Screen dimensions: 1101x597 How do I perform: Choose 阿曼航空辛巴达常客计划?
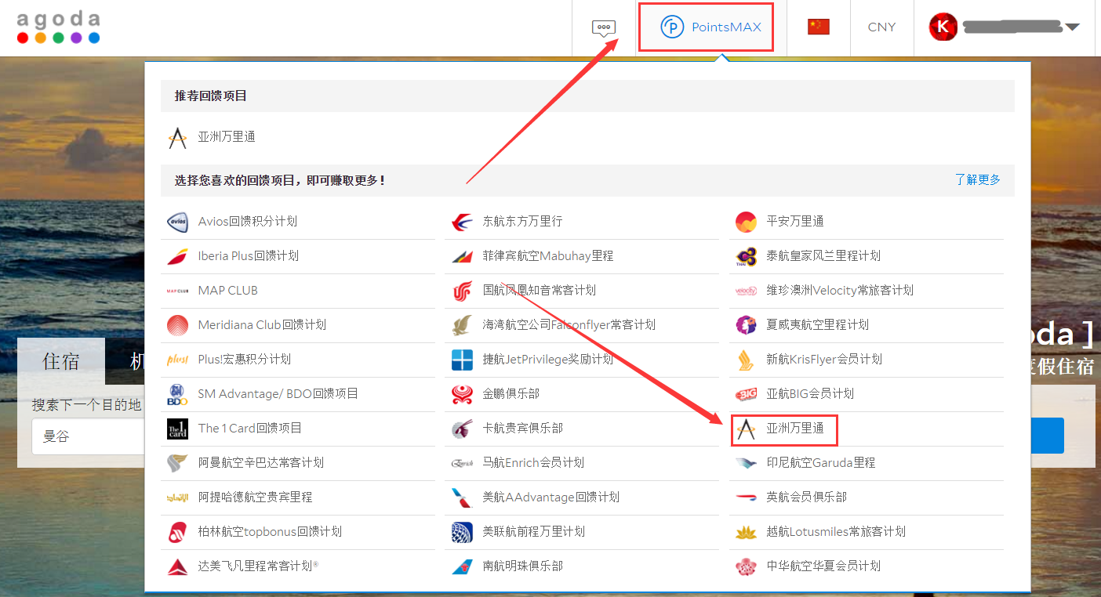(261, 463)
